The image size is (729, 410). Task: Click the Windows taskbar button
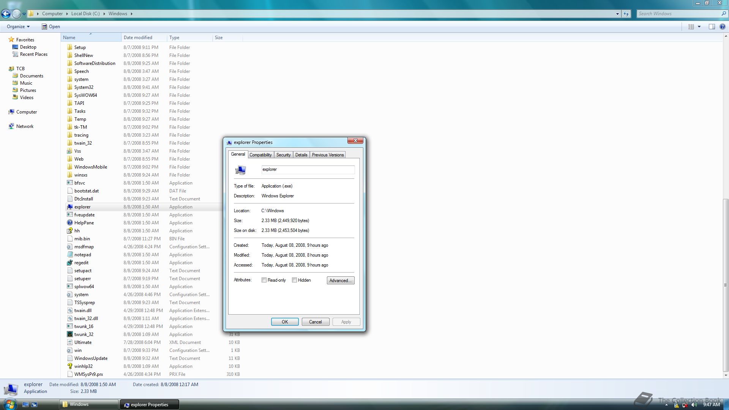tap(89, 404)
